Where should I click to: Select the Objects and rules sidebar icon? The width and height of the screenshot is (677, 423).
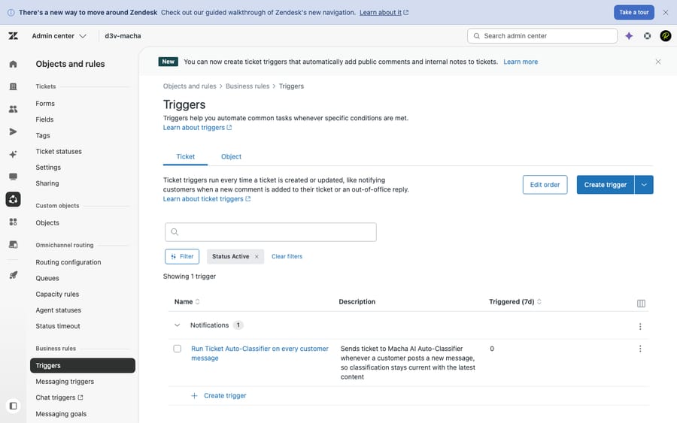[x=13, y=199]
